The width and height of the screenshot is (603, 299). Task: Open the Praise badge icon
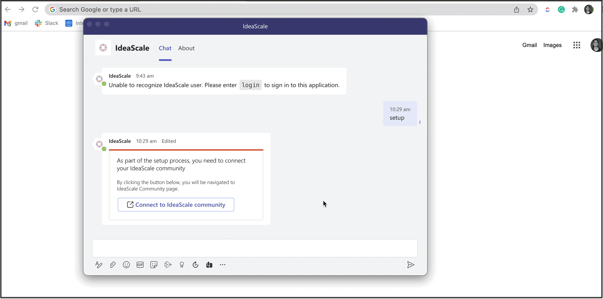(182, 265)
